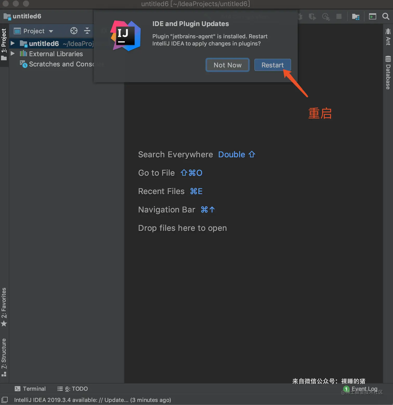Open the Ant tool window tab

388,37
